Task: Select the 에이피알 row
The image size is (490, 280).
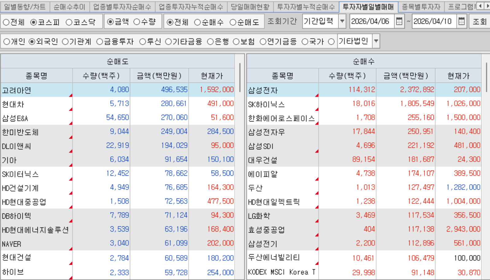Action: click(364, 174)
